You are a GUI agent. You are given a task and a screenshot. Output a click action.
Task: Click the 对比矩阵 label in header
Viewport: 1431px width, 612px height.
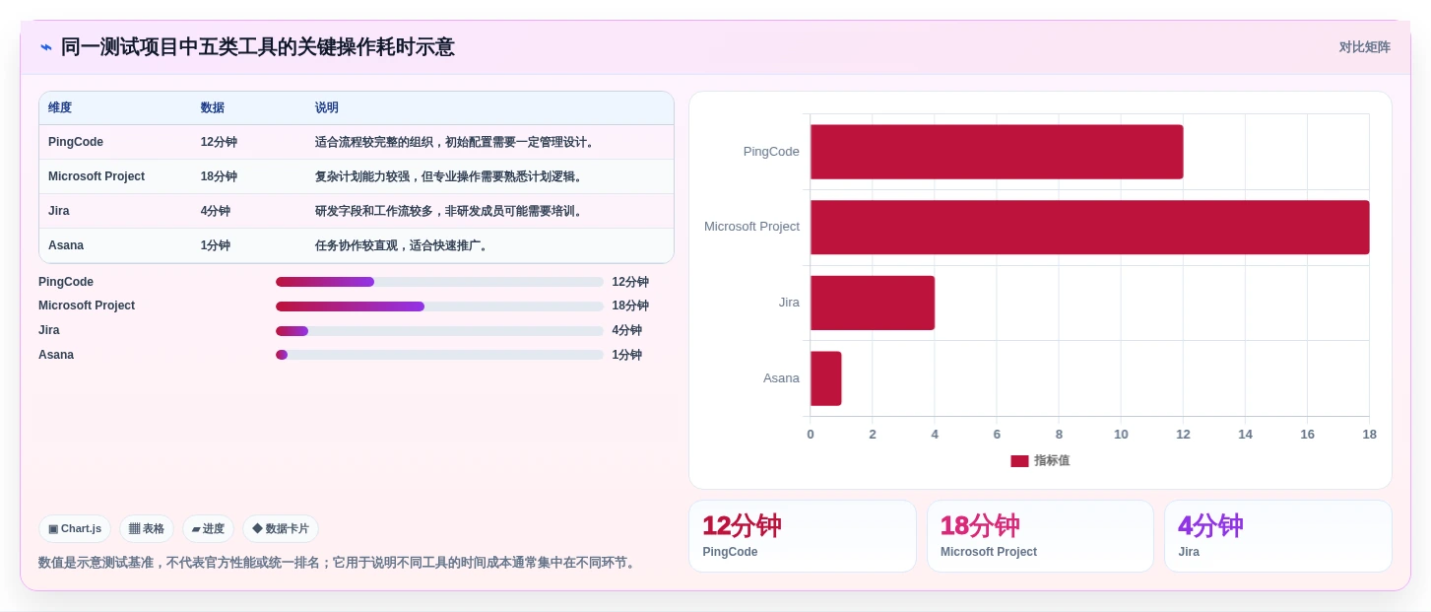point(1364,47)
